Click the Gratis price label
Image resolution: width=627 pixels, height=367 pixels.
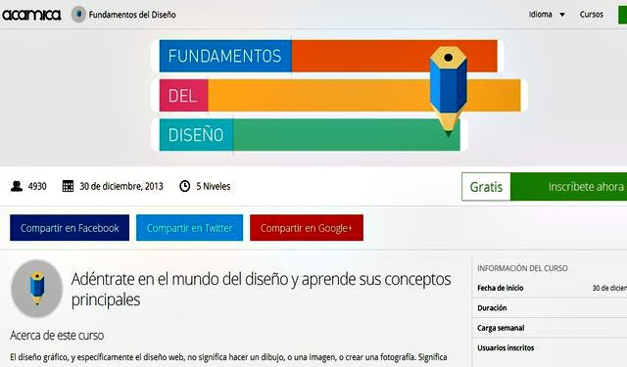tap(486, 187)
